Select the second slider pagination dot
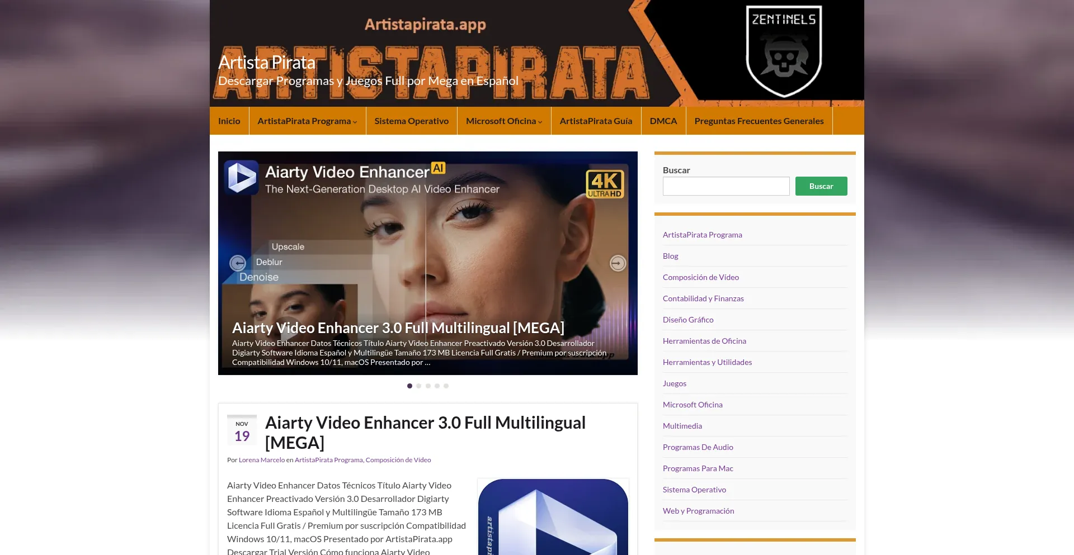 [x=418, y=386]
